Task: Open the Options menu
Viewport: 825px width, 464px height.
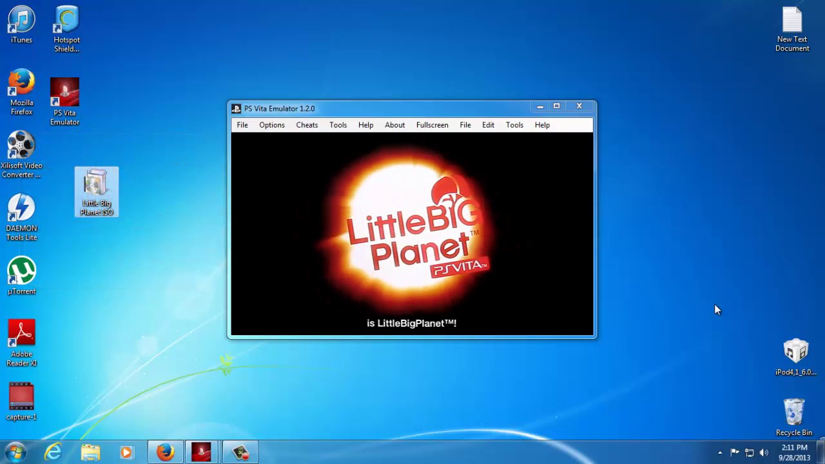Action: click(x=272, y=125)
